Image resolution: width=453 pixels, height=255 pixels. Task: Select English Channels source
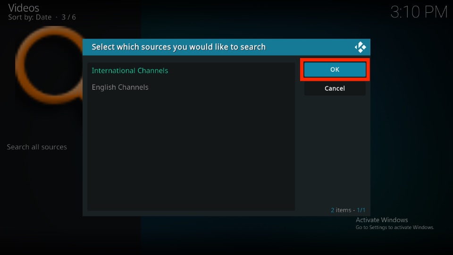tap(191, 87)
